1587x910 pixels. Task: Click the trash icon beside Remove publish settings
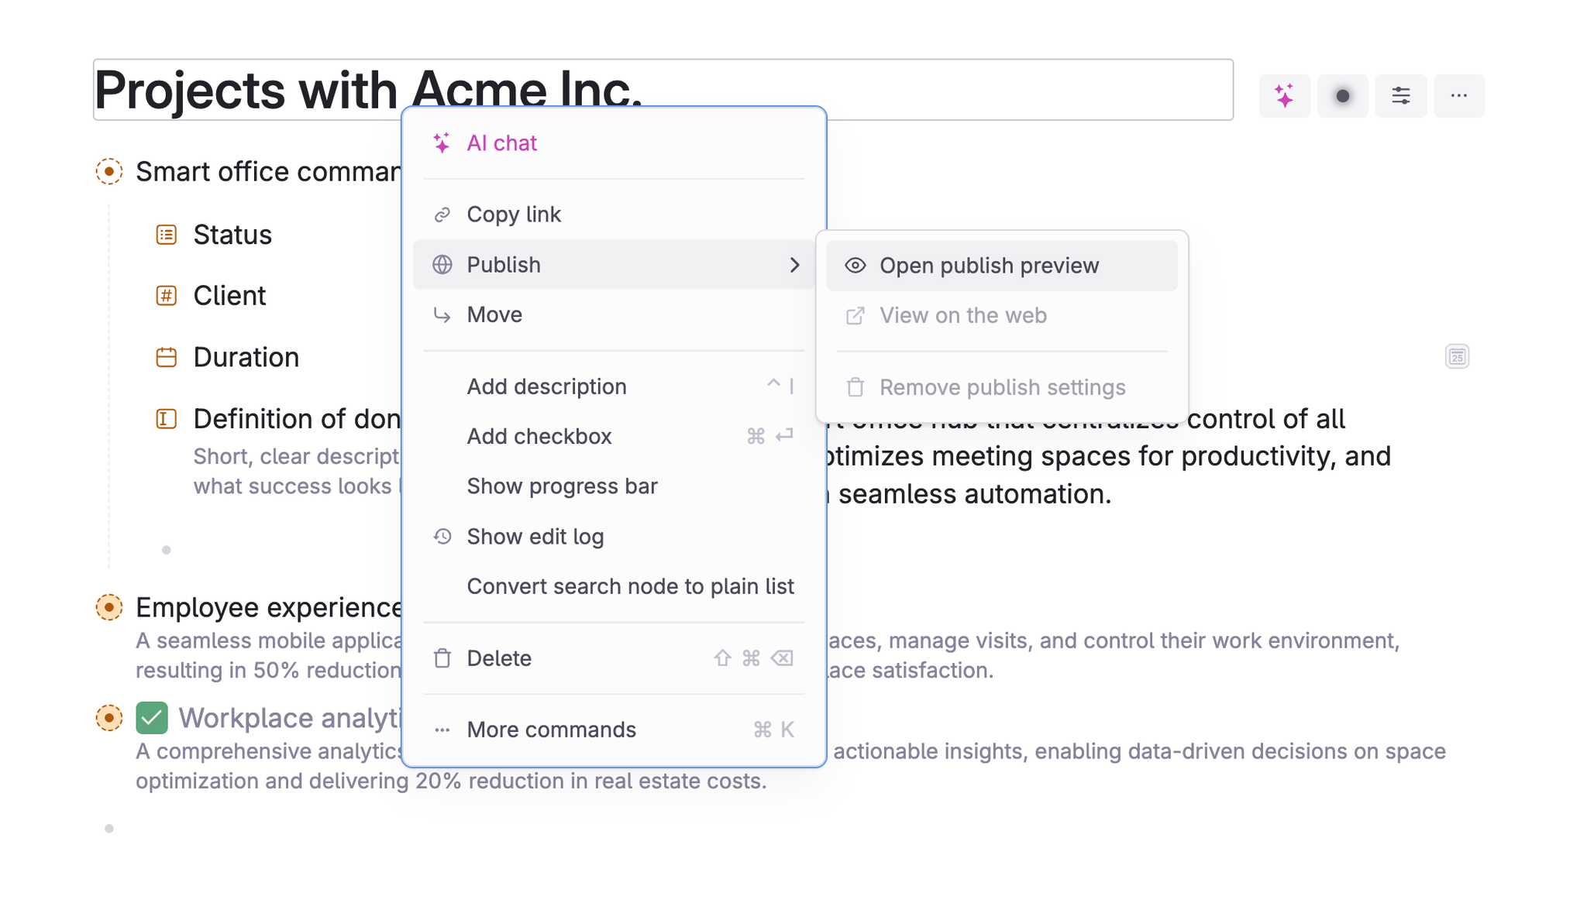(x=855, y=387)
